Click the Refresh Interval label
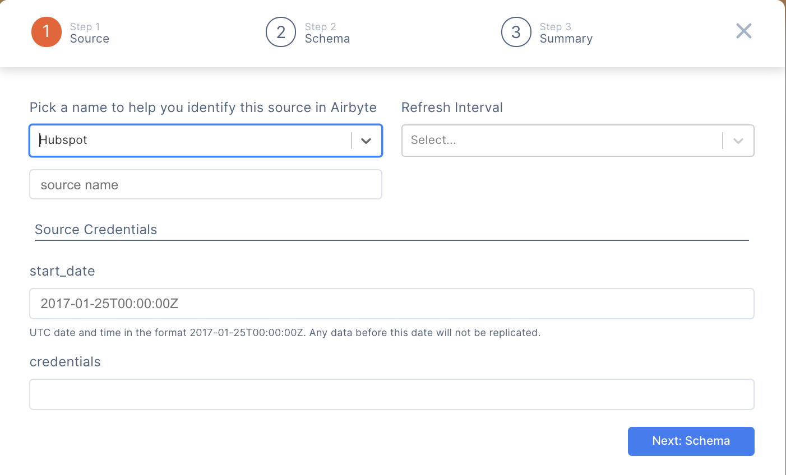The image size is (786, 475). click(452, 108)
